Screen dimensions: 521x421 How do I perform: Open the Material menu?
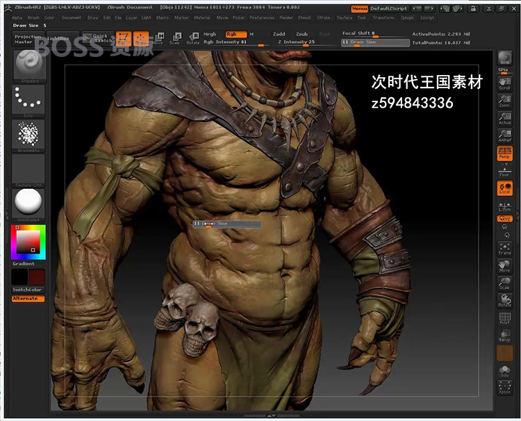click(x=202, y=18)
